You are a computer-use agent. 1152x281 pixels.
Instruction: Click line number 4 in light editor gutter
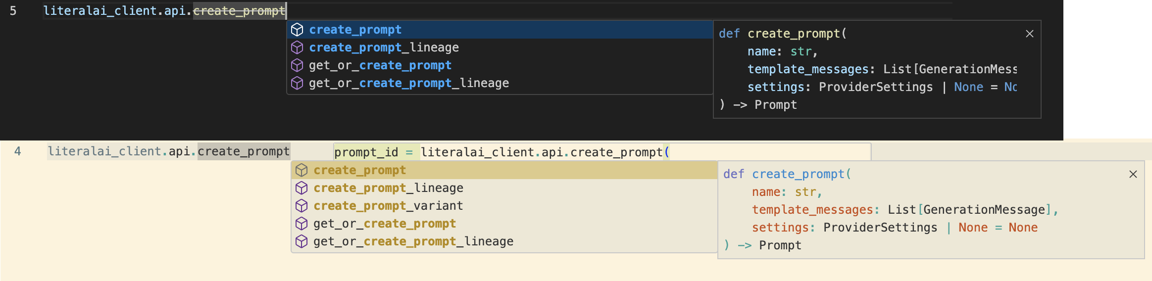18,151
